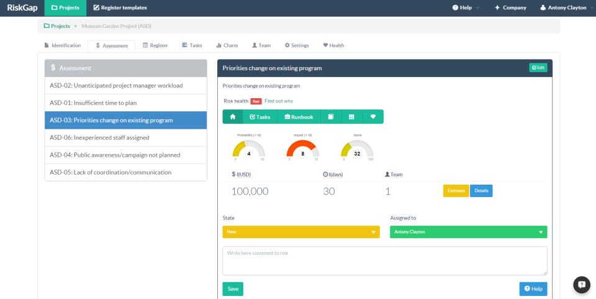This screenshot has width=596, height=299.
Task: Open the State dropdown showing New
Action: point(300,232)
